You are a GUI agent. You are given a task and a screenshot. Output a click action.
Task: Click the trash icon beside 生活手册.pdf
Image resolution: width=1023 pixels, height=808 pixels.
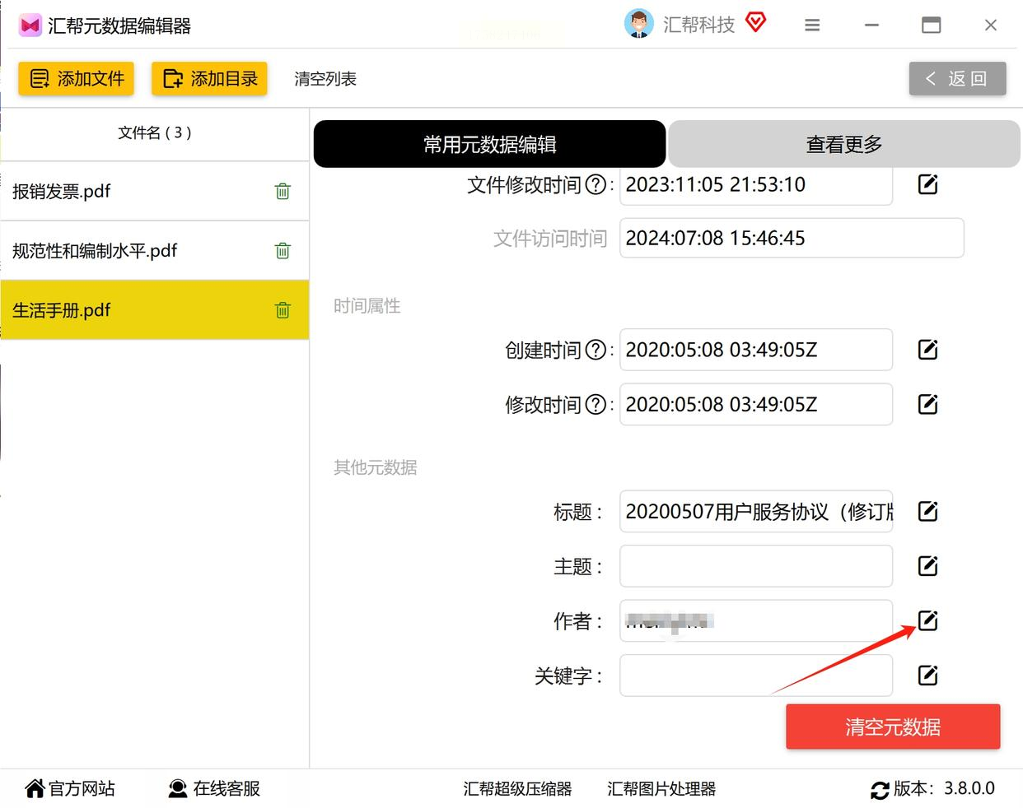tap(283, 309)
